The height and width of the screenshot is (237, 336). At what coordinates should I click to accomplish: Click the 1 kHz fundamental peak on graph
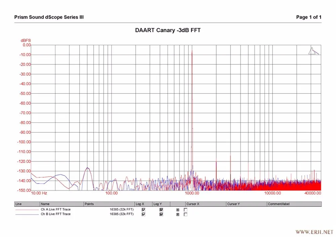pos(192,51)
